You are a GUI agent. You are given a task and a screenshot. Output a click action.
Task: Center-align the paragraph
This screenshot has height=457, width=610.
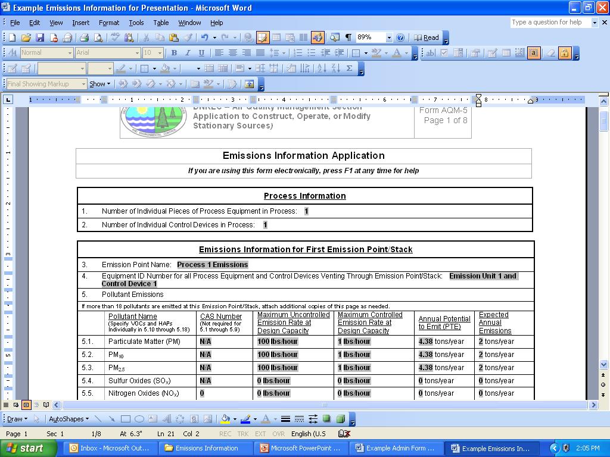click(233, 53)
